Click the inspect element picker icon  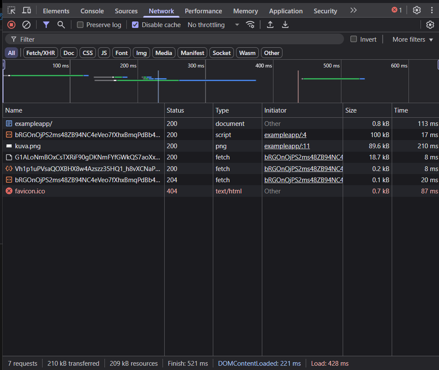click(12, 10)
